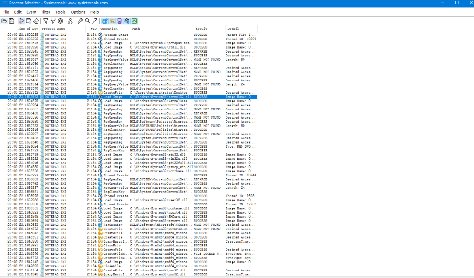Select path C:\Windows\System32\gdi32.dll
This screenshot has width=474, height=278.
click(x=158, y=155)
